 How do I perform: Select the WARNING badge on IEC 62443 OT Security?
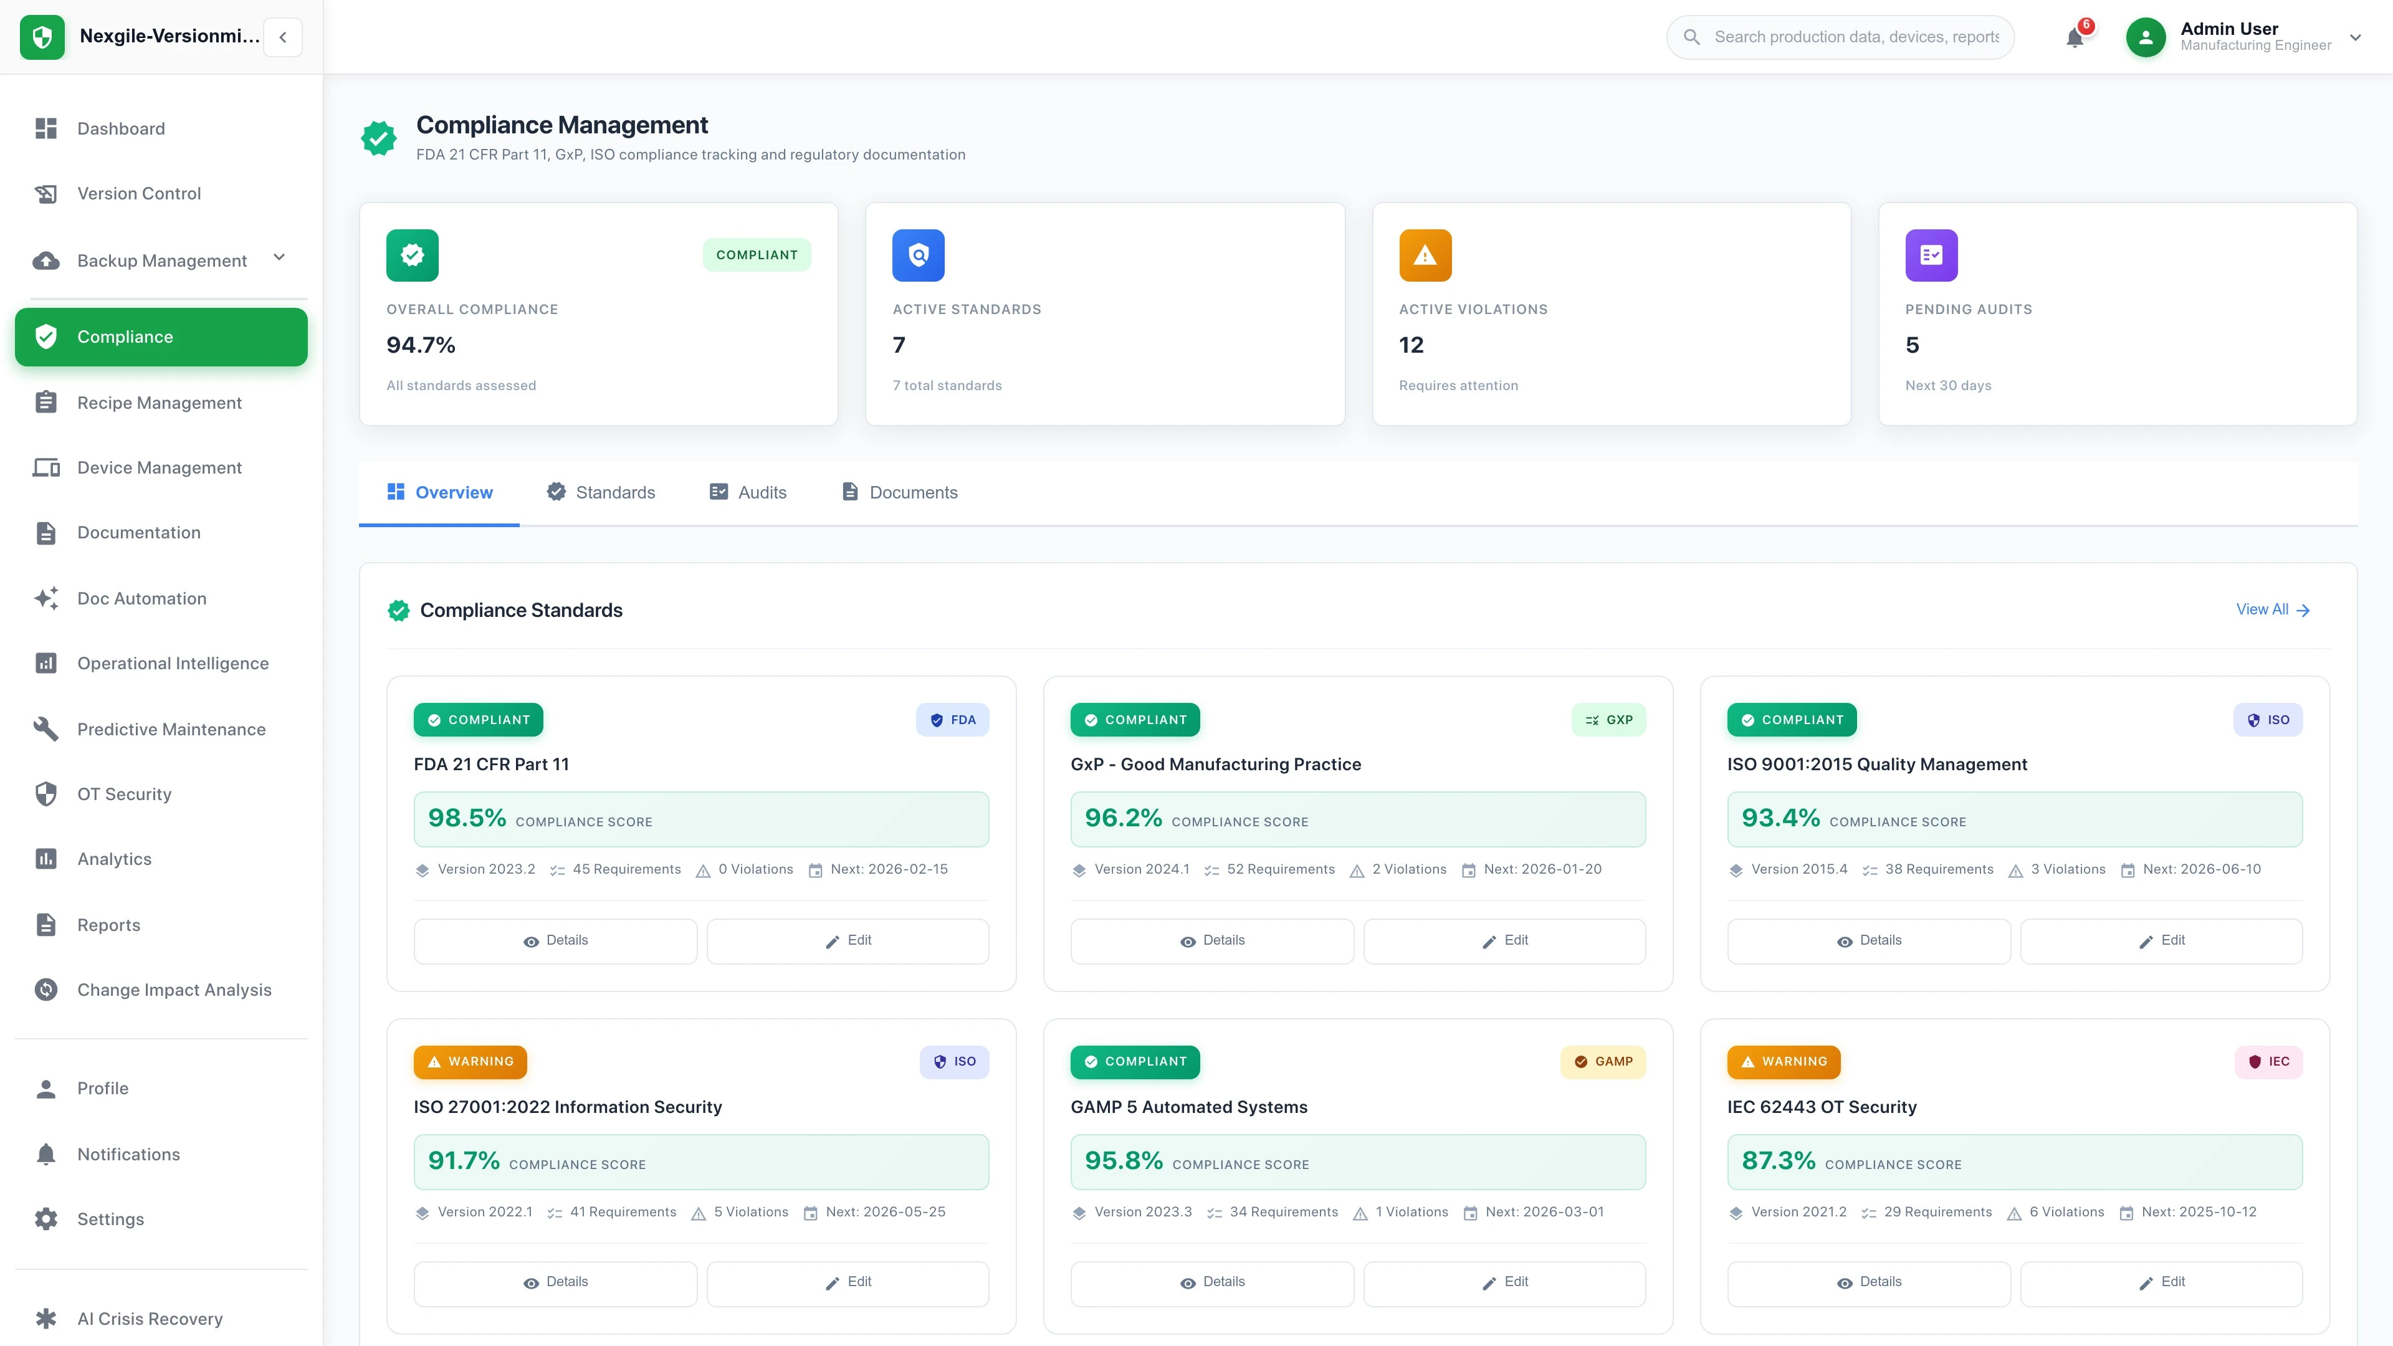[x=1783, y=1062]
